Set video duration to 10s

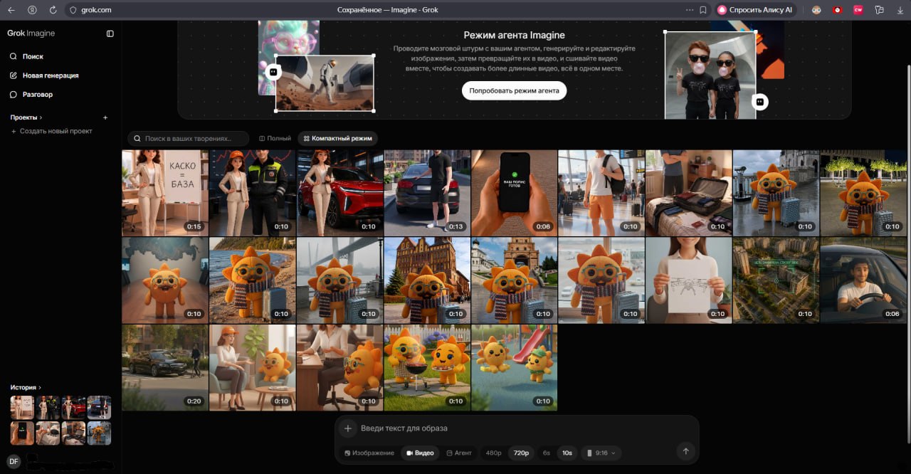point(567,453)
